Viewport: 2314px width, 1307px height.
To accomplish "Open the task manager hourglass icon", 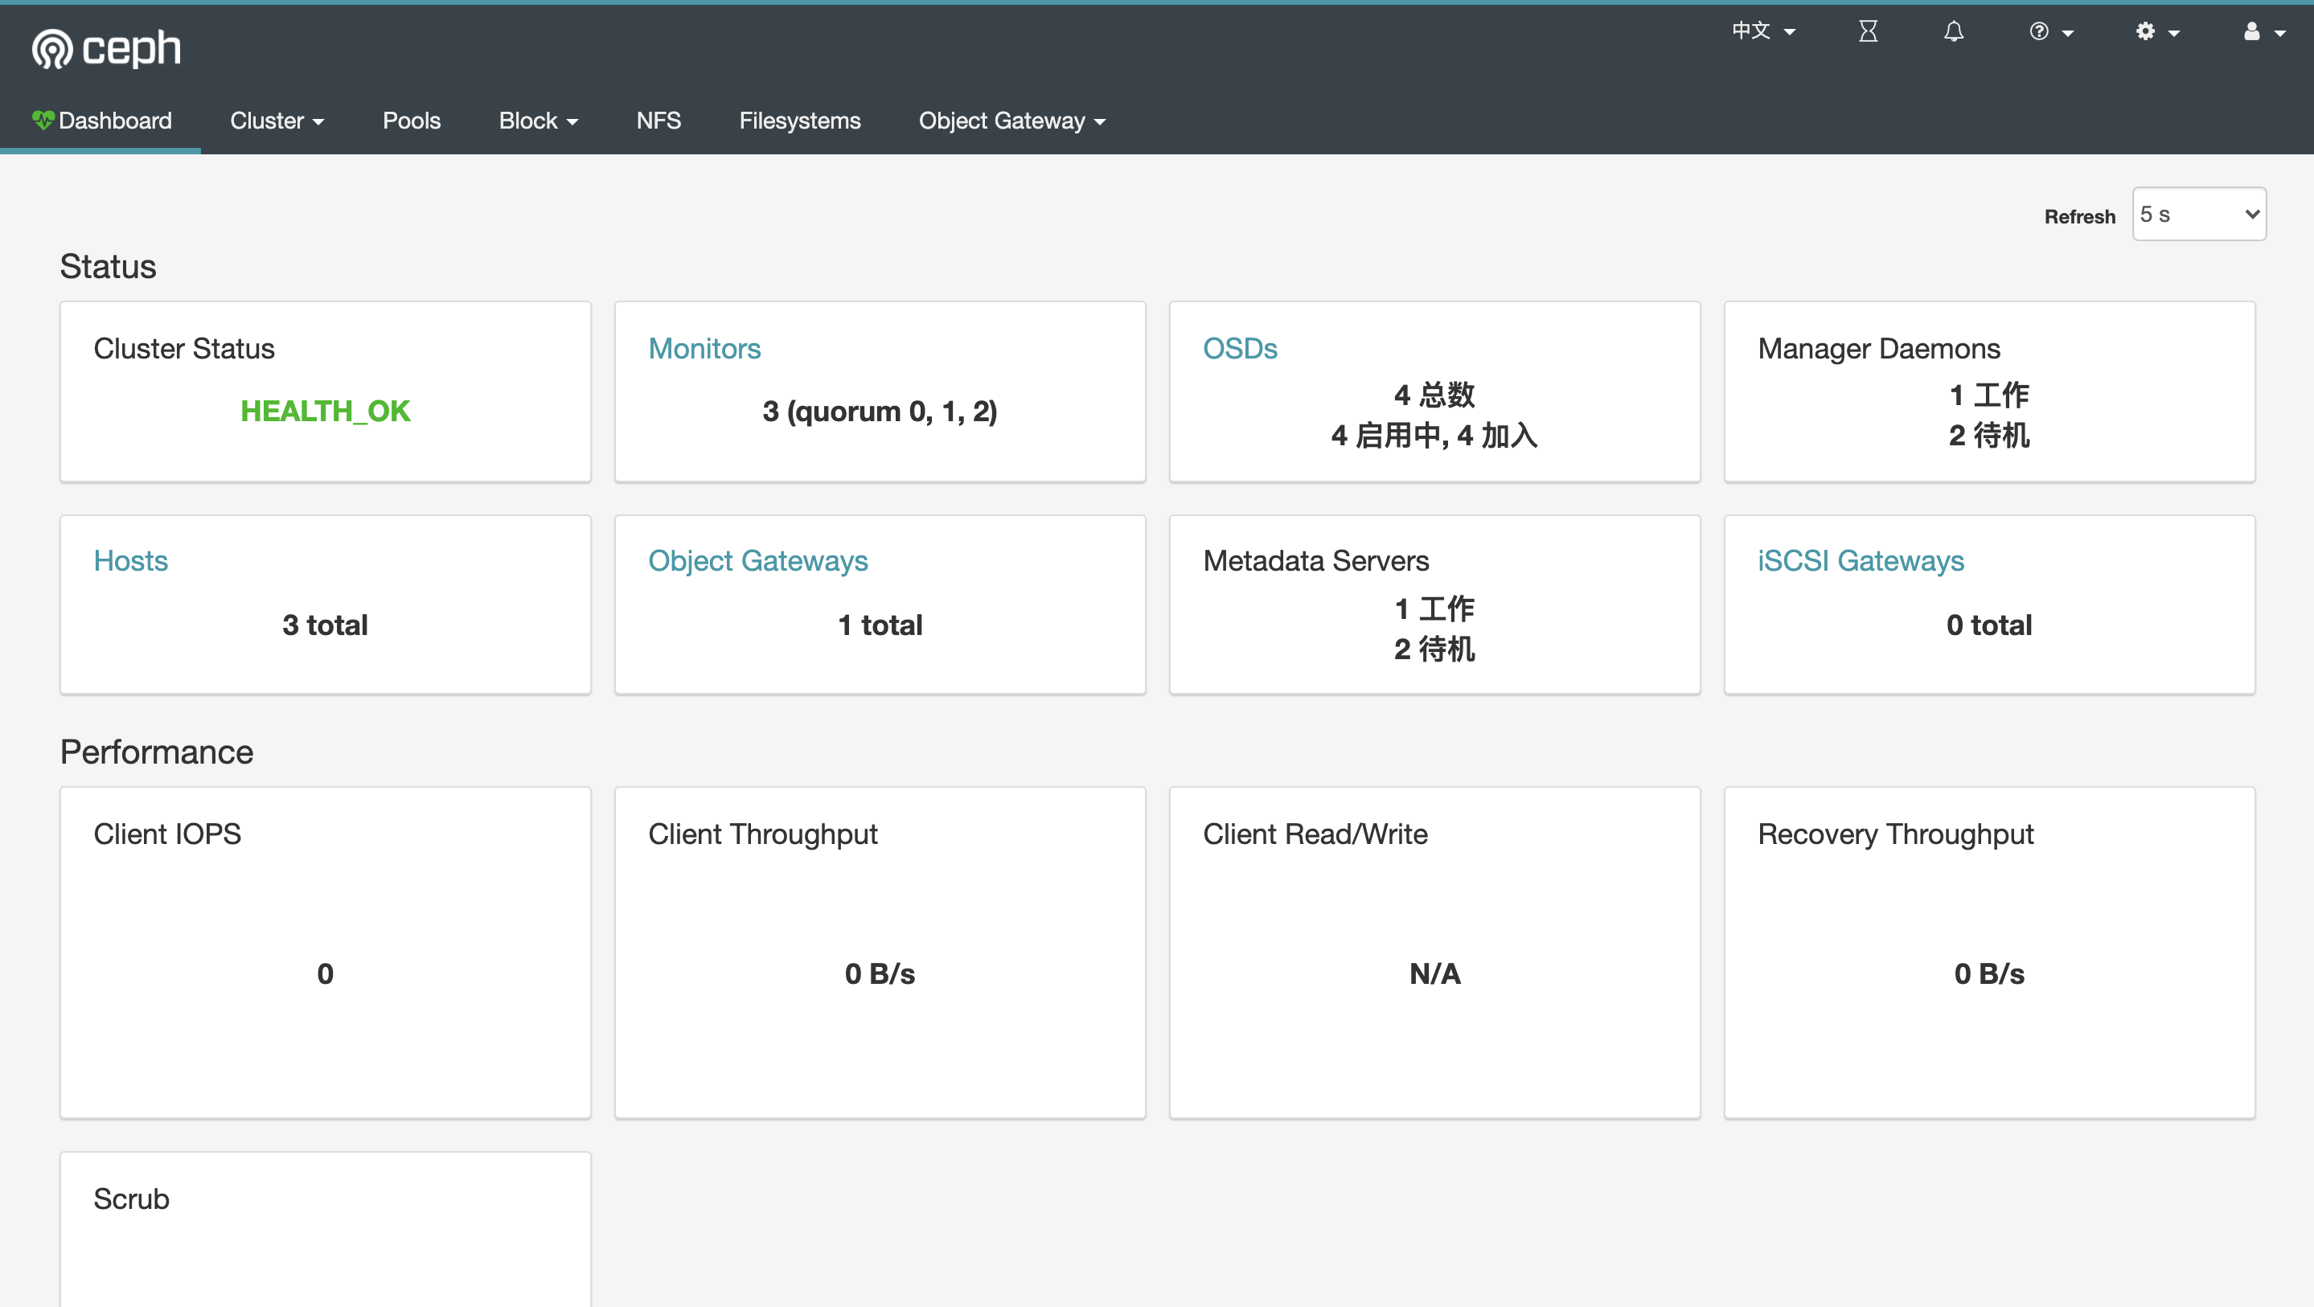I will 1868,31.
